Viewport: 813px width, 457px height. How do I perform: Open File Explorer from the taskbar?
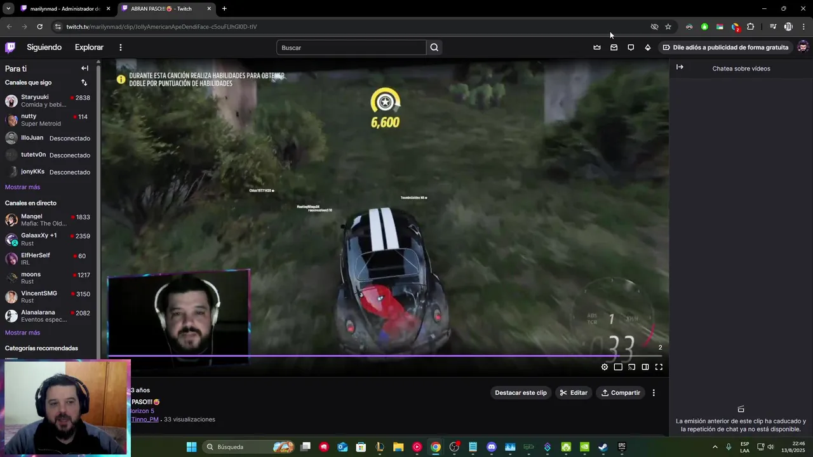click(x=398, y=447)
